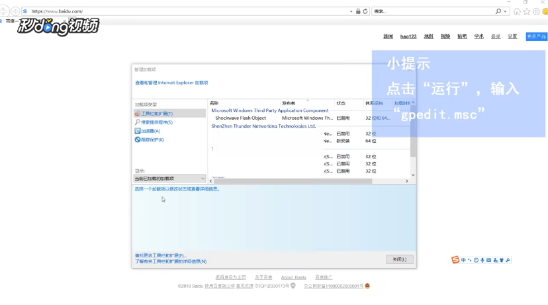Open the 显示 add-ons filter dropdown
This screenshot has width=548, height=305.
(x=170, y=179)
